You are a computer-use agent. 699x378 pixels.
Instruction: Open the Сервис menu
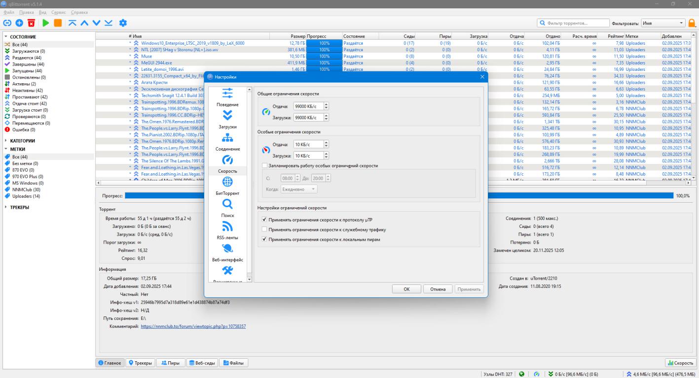[58, 12]
